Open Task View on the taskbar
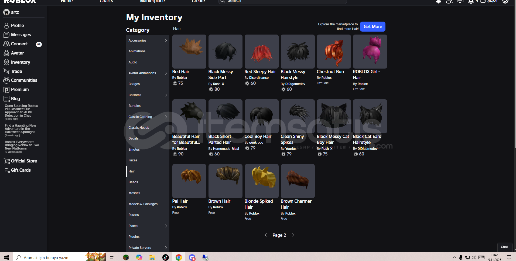 tap(112, 257)
